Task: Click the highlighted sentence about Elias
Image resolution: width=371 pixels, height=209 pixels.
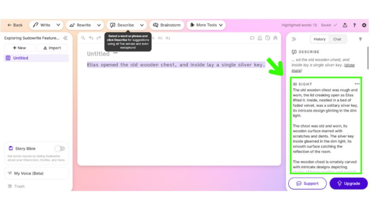Action: pos(176,65)
